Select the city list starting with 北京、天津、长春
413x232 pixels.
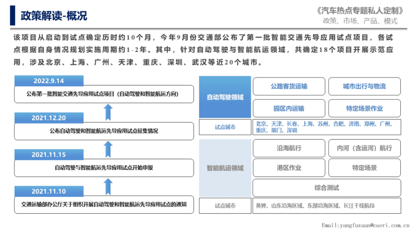[x=327, y=127]
